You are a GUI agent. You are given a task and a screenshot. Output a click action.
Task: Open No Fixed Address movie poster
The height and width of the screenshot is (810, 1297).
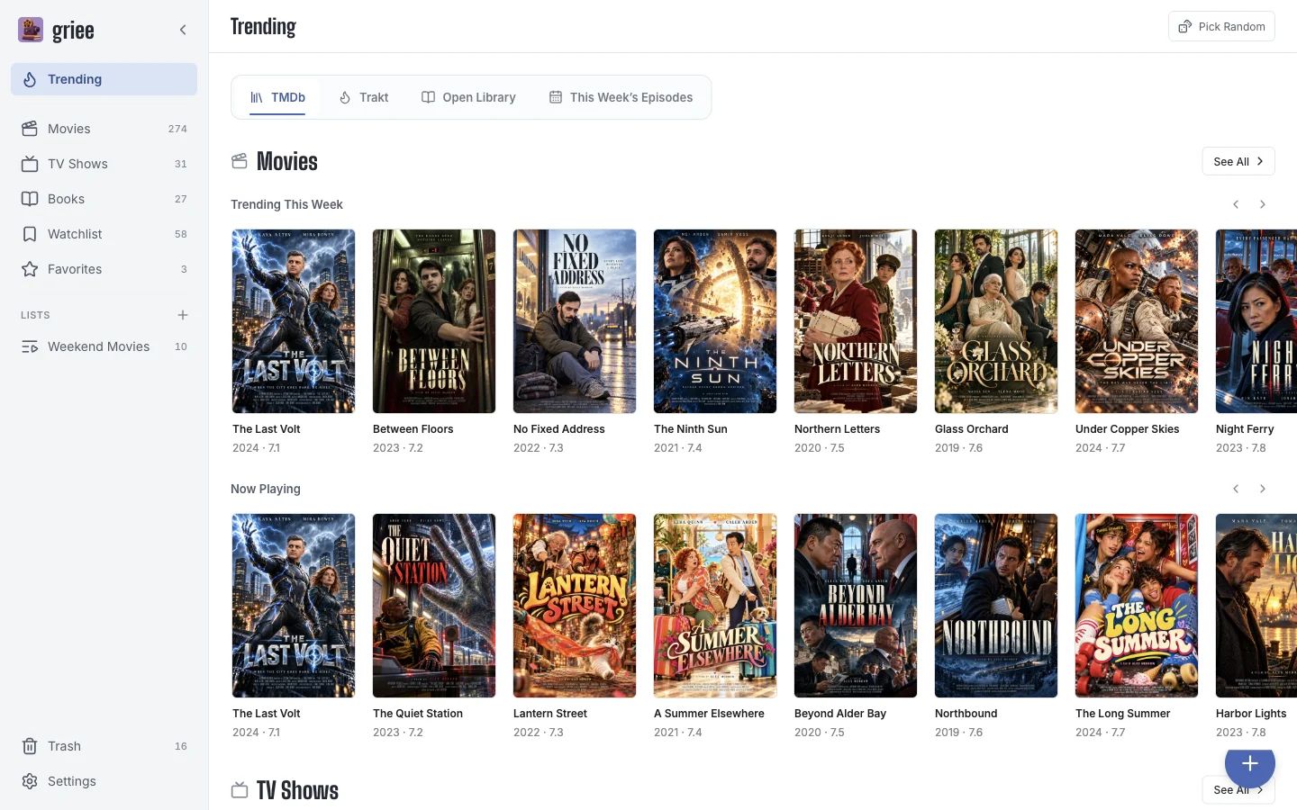(575, 321)
